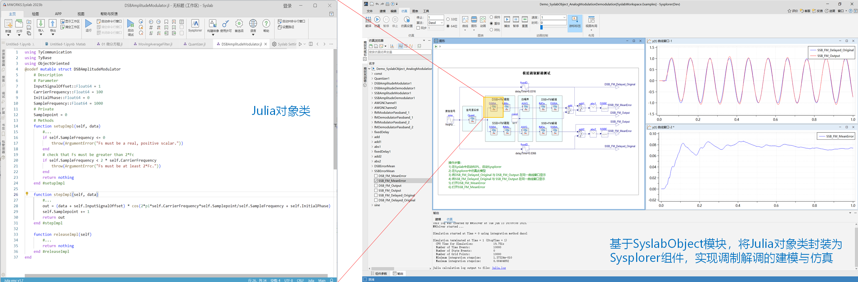Click the 重置 animation reset icon
858x282 pixels.
[525, 20]
